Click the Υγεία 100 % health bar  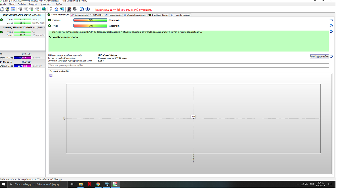click(90, 26)
